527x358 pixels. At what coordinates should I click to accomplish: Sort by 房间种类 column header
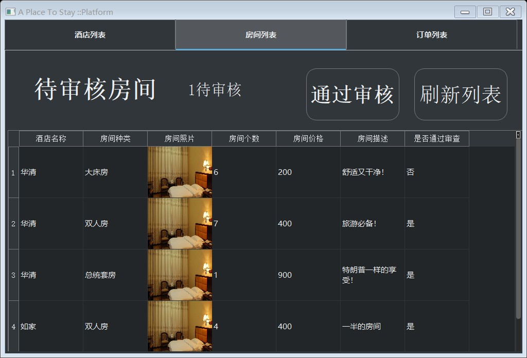[x=115, y=139]
